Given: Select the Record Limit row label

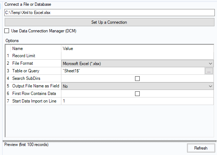Looking at the screenshot, I should click(24, 56).
